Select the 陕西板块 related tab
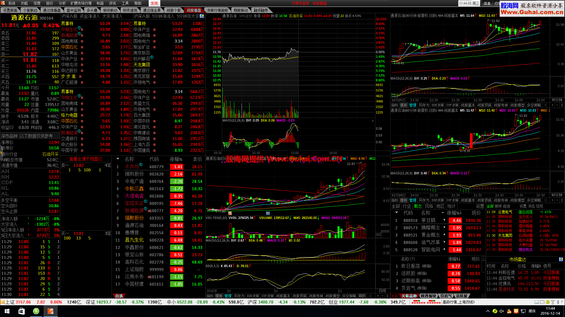 [428, 296]
